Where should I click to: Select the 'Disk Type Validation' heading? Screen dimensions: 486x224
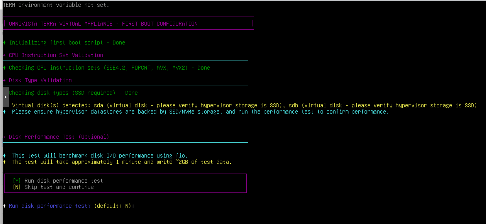tap(40, 80)
